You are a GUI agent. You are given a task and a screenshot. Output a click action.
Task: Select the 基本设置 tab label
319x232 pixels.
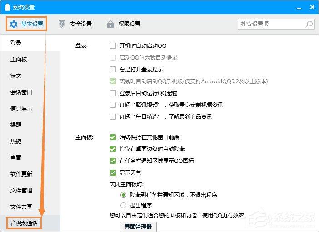tap(32, 24)
